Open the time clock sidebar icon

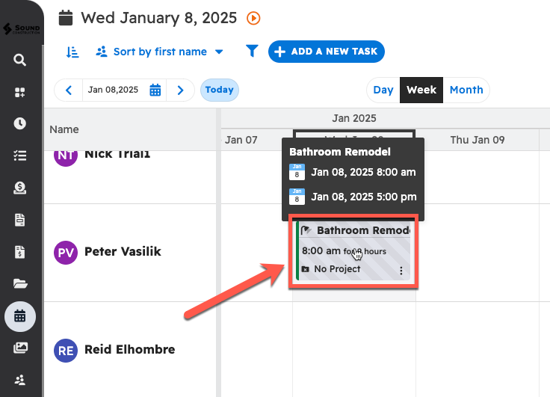pyautogui.click(x=20, y=123)
